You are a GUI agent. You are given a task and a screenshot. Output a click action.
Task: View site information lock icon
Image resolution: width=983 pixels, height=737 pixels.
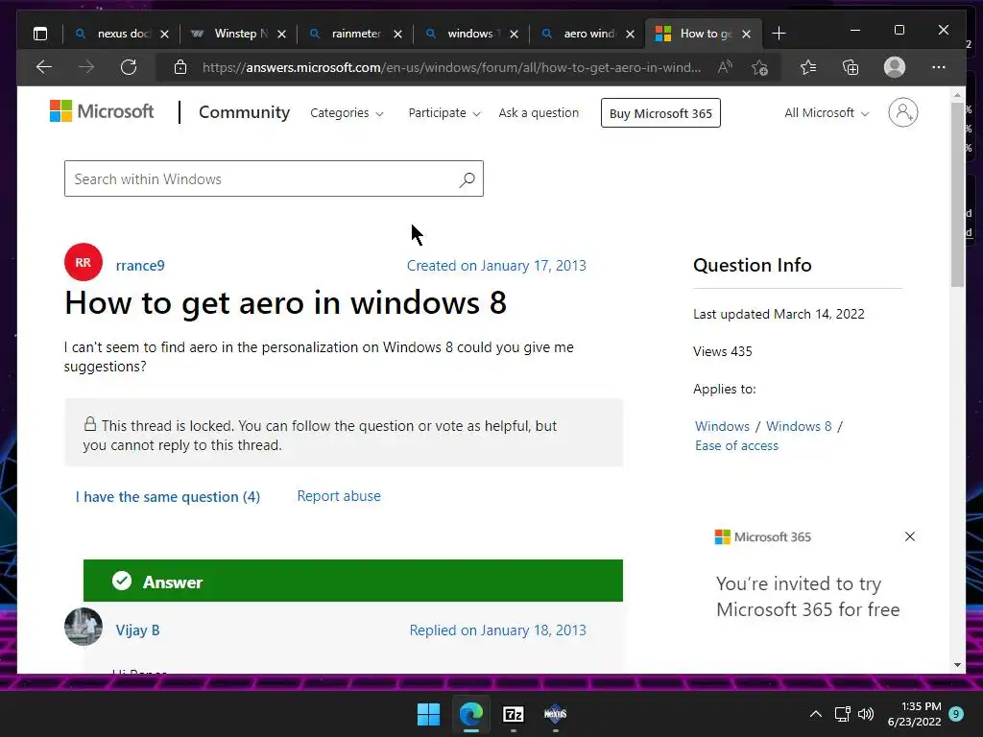point(180,67)
